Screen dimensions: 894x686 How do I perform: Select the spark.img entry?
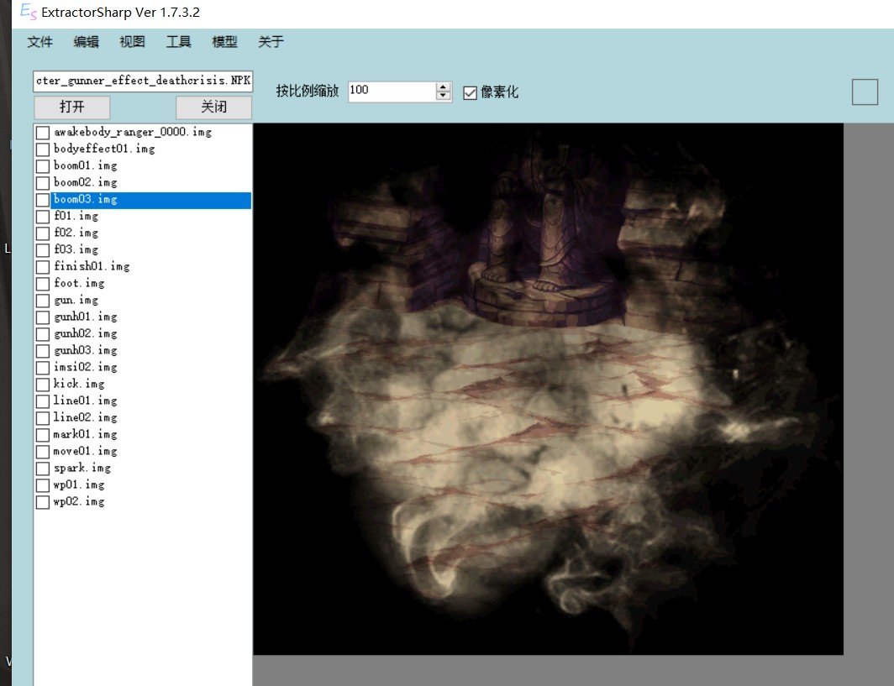click(82, 469)
